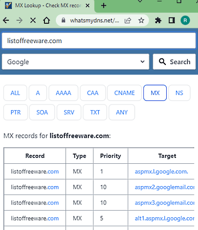Open the Google DNS server dropdown
This screenshot has width=198, height=230.
tap(76, 62)
